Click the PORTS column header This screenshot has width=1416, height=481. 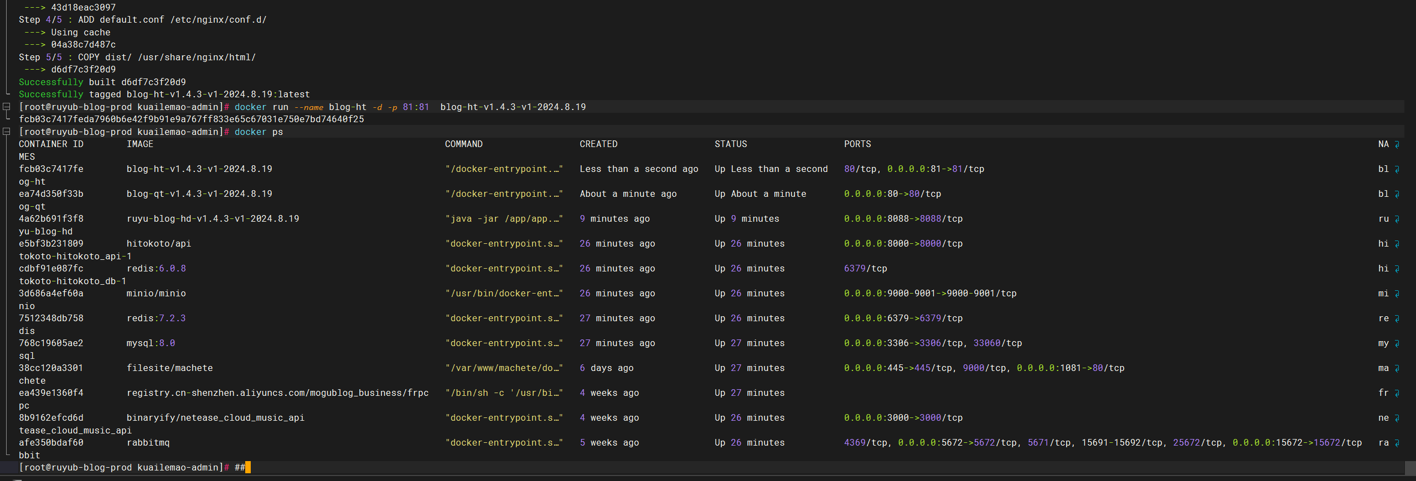tap(857, 144)
